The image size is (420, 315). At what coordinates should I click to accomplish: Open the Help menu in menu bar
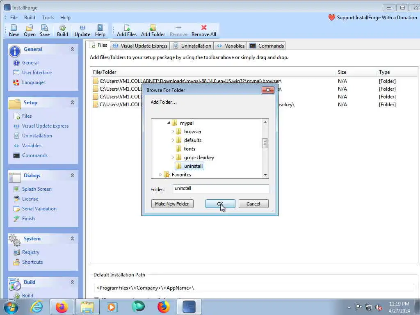[x=65, y=18]
